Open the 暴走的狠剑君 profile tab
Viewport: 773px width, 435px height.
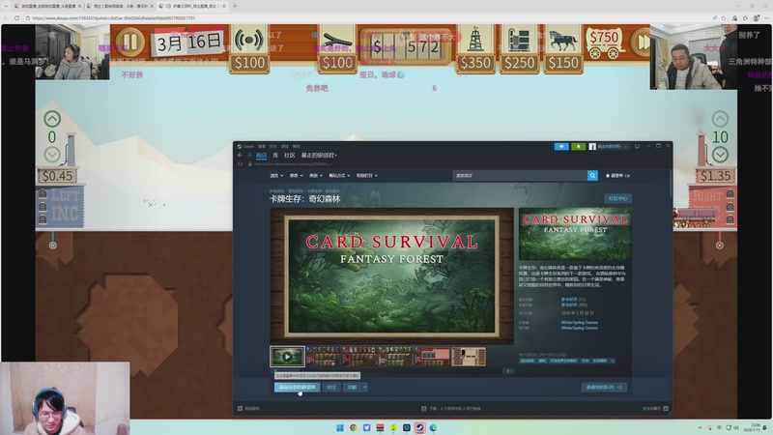tap(319, 156)
